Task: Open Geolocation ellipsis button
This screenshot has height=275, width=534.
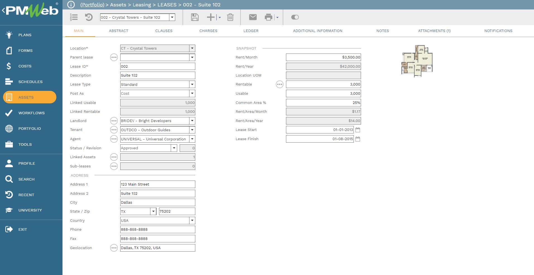Action: click(114, 248)
